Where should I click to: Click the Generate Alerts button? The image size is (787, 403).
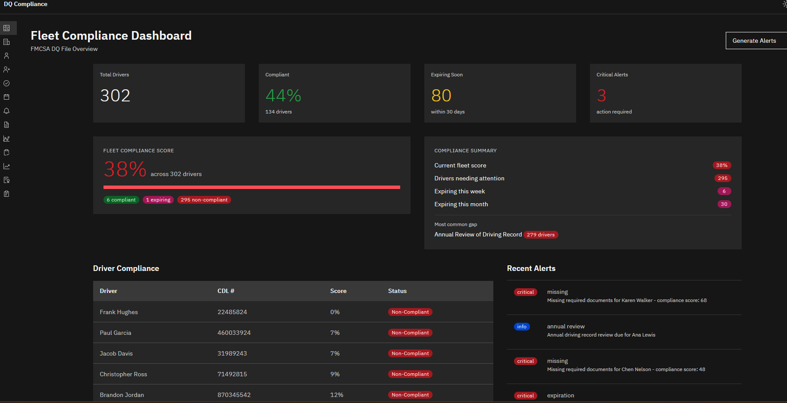[x=756, y=41]
